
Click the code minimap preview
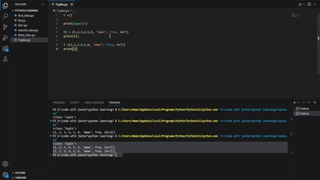point(296,15)
